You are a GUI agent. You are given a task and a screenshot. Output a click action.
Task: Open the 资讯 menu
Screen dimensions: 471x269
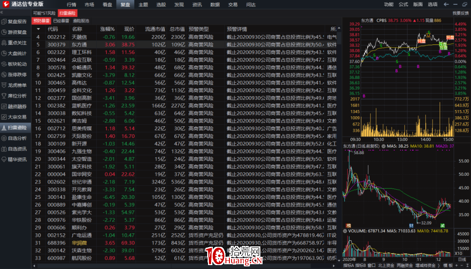coord(197,4)
